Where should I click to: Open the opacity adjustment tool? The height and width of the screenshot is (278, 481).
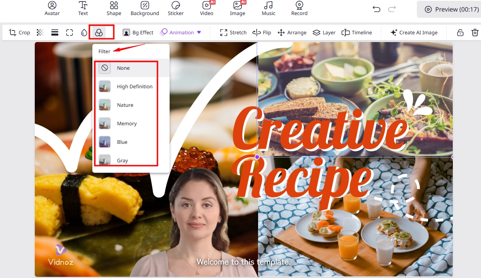point(40,32)
